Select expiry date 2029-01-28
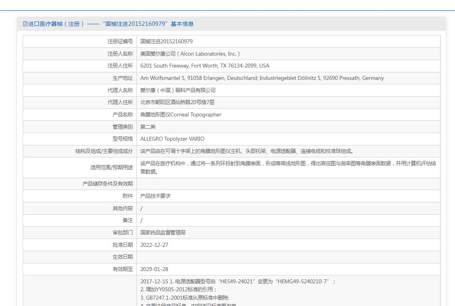455x306 pixels. (154, 269)
